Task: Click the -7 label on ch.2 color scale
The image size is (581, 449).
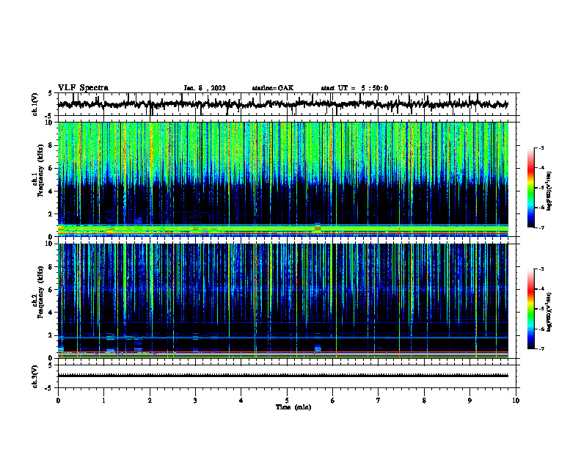Action: click(541, 348)
